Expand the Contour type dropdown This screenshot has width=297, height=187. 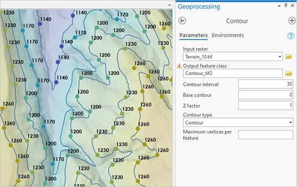coord(291,123)
